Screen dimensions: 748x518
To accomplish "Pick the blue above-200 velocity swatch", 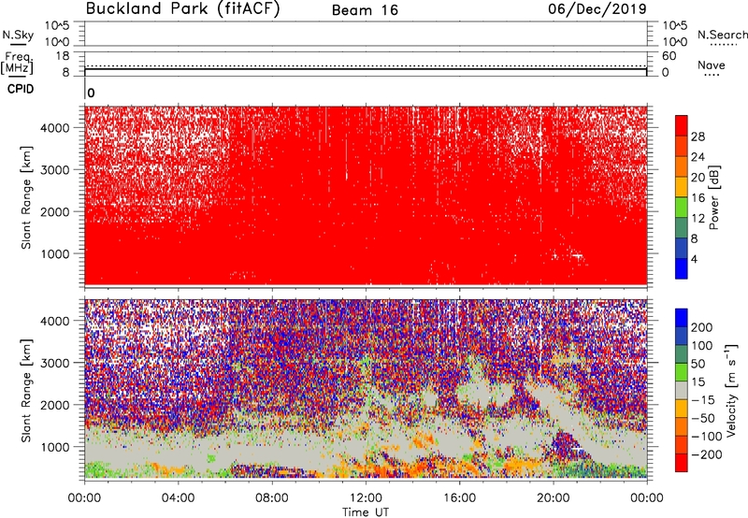I will (x=682, y=318).
